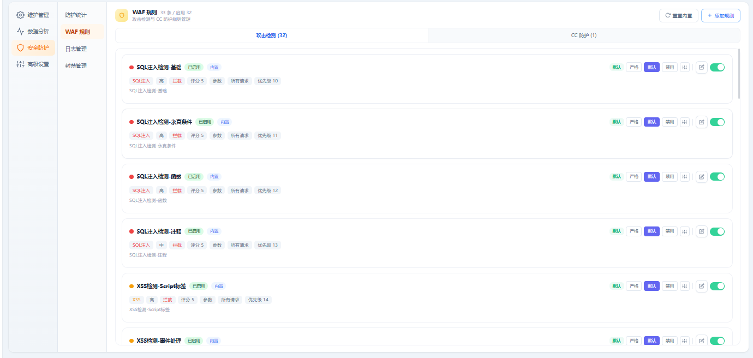Click the pulse icon for 数据分析
The width and height of the screenshot is (753, 358).
click(x=20, y=31)
